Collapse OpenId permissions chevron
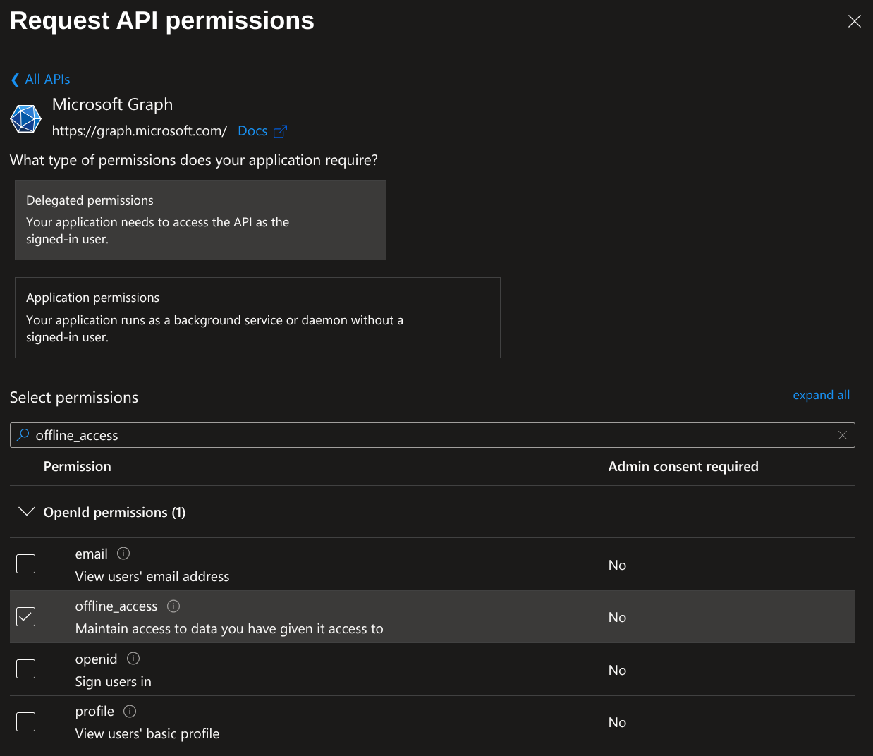The image size is (873, 756). (x=26, y=512)
